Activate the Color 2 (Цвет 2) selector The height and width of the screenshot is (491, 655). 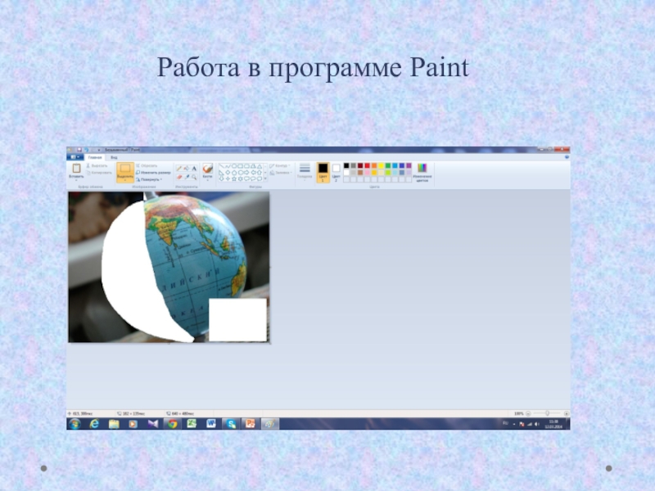[x=336, y=170]
